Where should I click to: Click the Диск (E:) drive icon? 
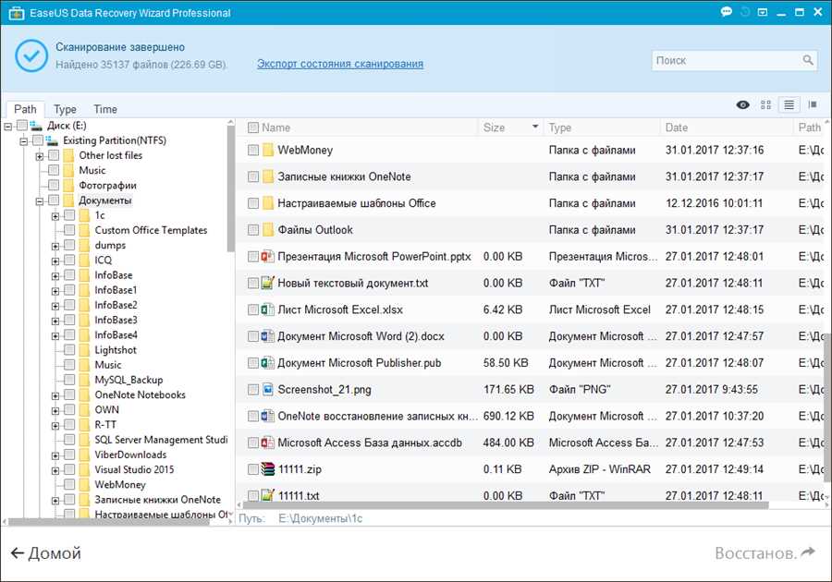[36, 126]
